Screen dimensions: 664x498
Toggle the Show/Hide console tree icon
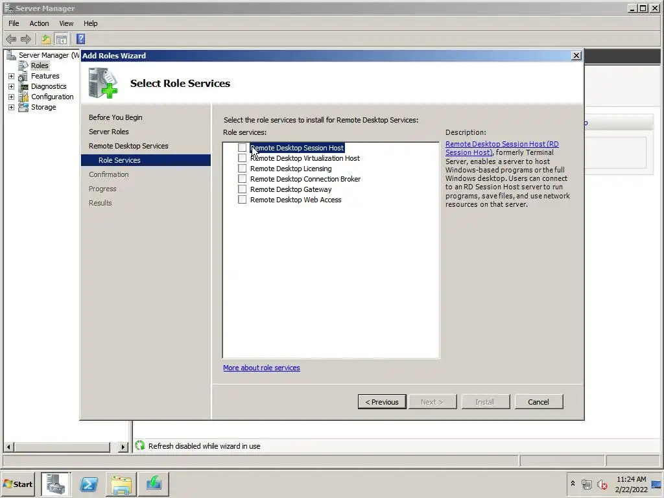click(x=62, y=40)
